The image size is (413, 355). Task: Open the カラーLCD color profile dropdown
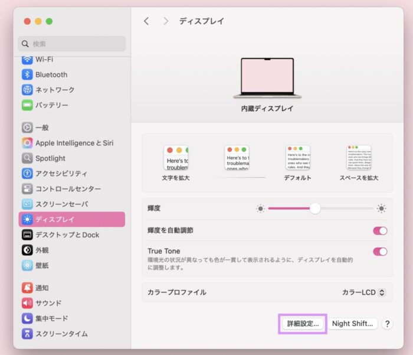click(363, 292)
